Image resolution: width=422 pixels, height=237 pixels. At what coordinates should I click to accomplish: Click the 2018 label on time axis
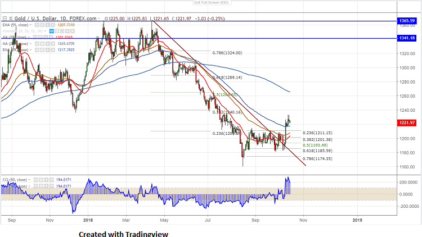pos(88,220)
